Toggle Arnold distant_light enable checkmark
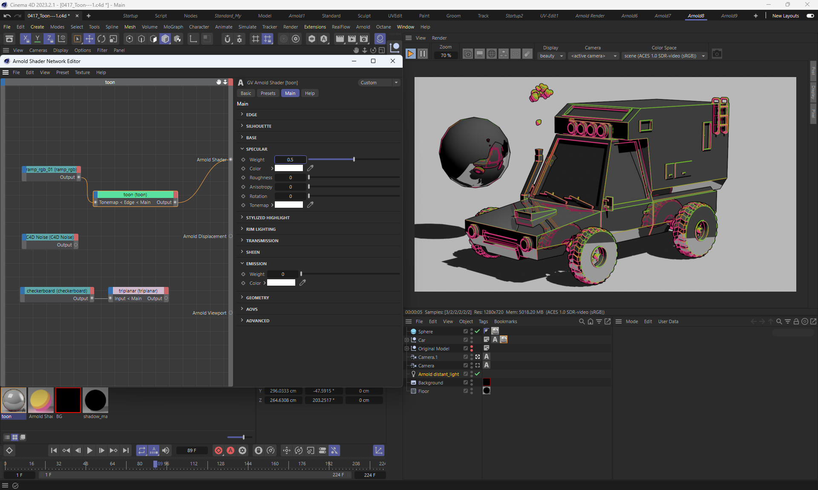Viewport: 818px width, 490px height. 477,374
